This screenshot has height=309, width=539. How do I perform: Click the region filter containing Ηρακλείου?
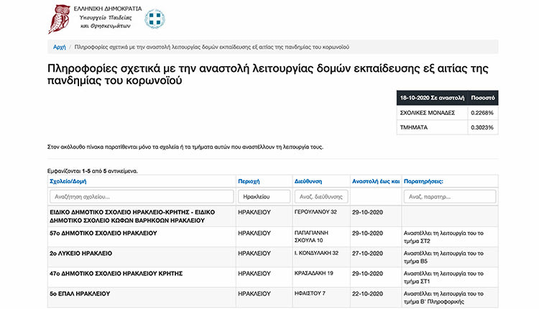[264, 197]
